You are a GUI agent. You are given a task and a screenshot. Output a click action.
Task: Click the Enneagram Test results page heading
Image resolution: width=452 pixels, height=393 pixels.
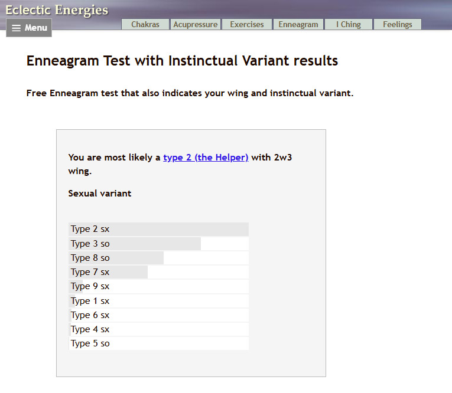182,61
